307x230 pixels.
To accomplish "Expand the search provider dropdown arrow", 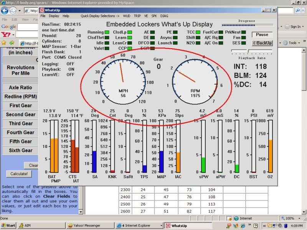I will (303, 10).
